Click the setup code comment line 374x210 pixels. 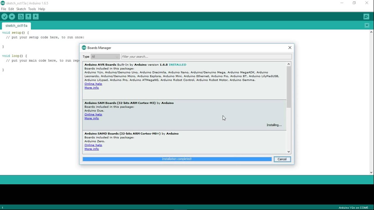[x=45, y=37]
